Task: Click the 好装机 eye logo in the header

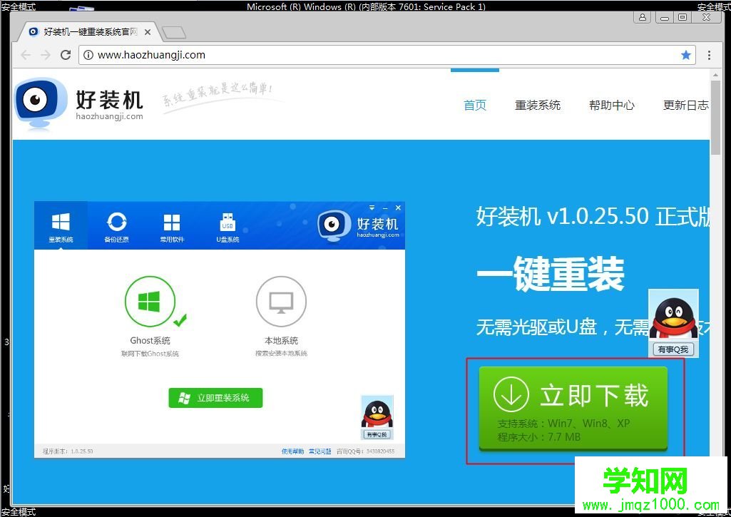Action: [x=39, y=100]
